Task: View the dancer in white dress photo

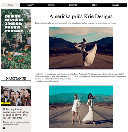Action: 81,48
